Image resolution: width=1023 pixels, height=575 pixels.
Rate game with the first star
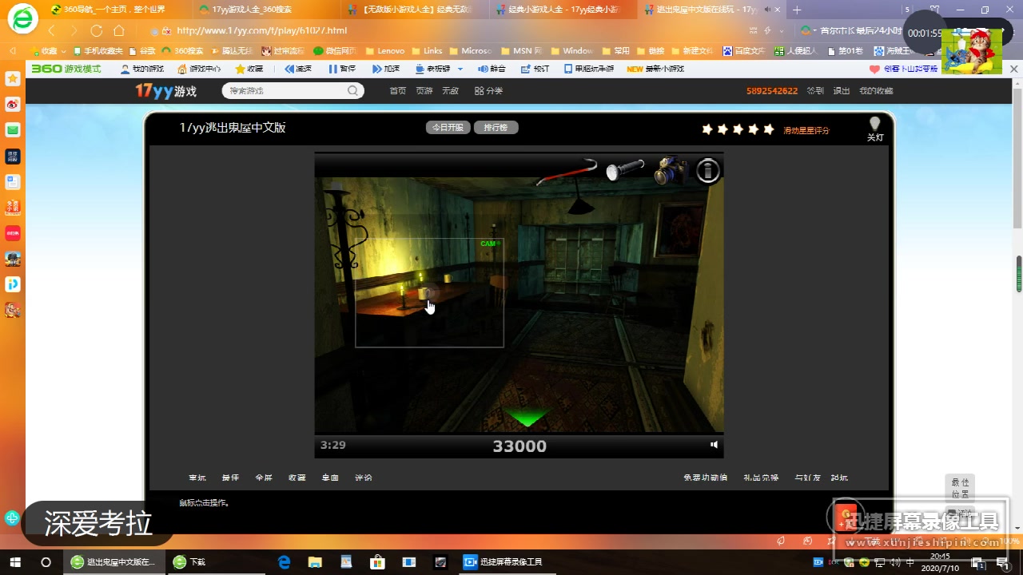[707, 129]
